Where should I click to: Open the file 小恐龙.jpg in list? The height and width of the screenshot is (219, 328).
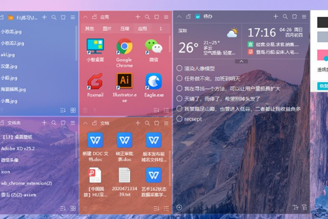[x=11, y=32]
